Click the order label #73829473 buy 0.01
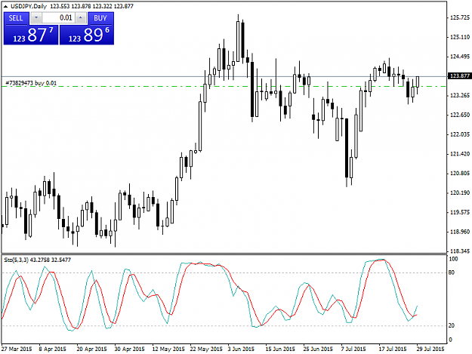 [x=31, y=83]
